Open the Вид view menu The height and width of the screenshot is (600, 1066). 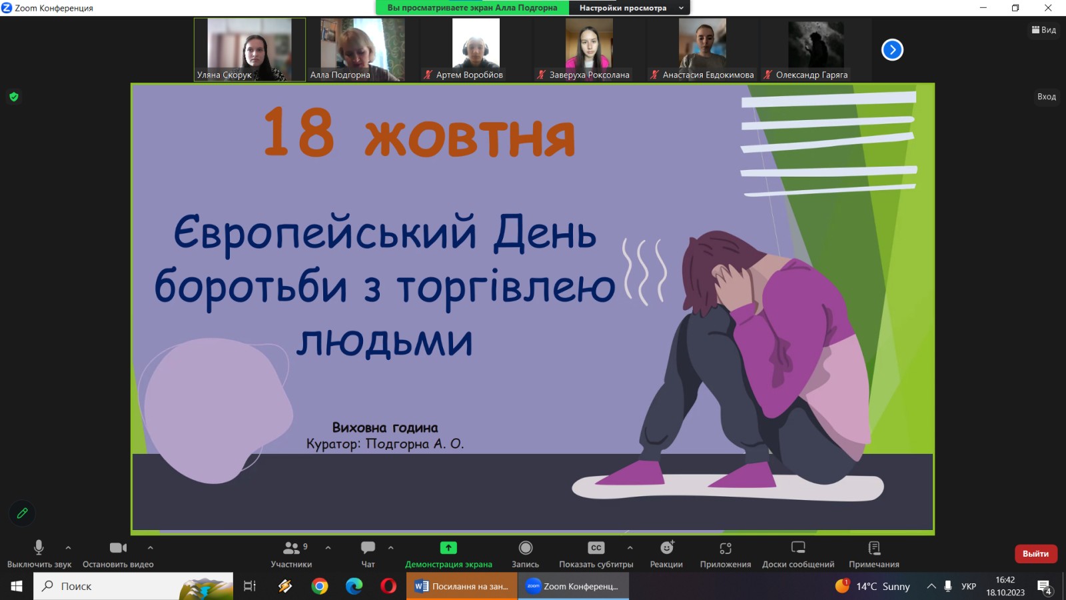tap(1044, 30)
